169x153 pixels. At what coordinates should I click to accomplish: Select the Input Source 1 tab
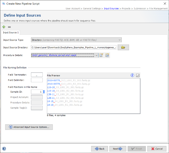11,33
